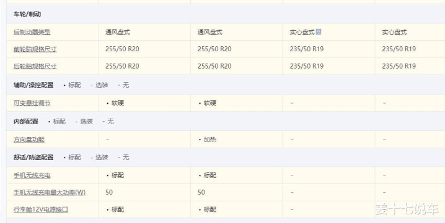
Task: Click the 行李舱12V电源接口 link
Action: (41, 209)
